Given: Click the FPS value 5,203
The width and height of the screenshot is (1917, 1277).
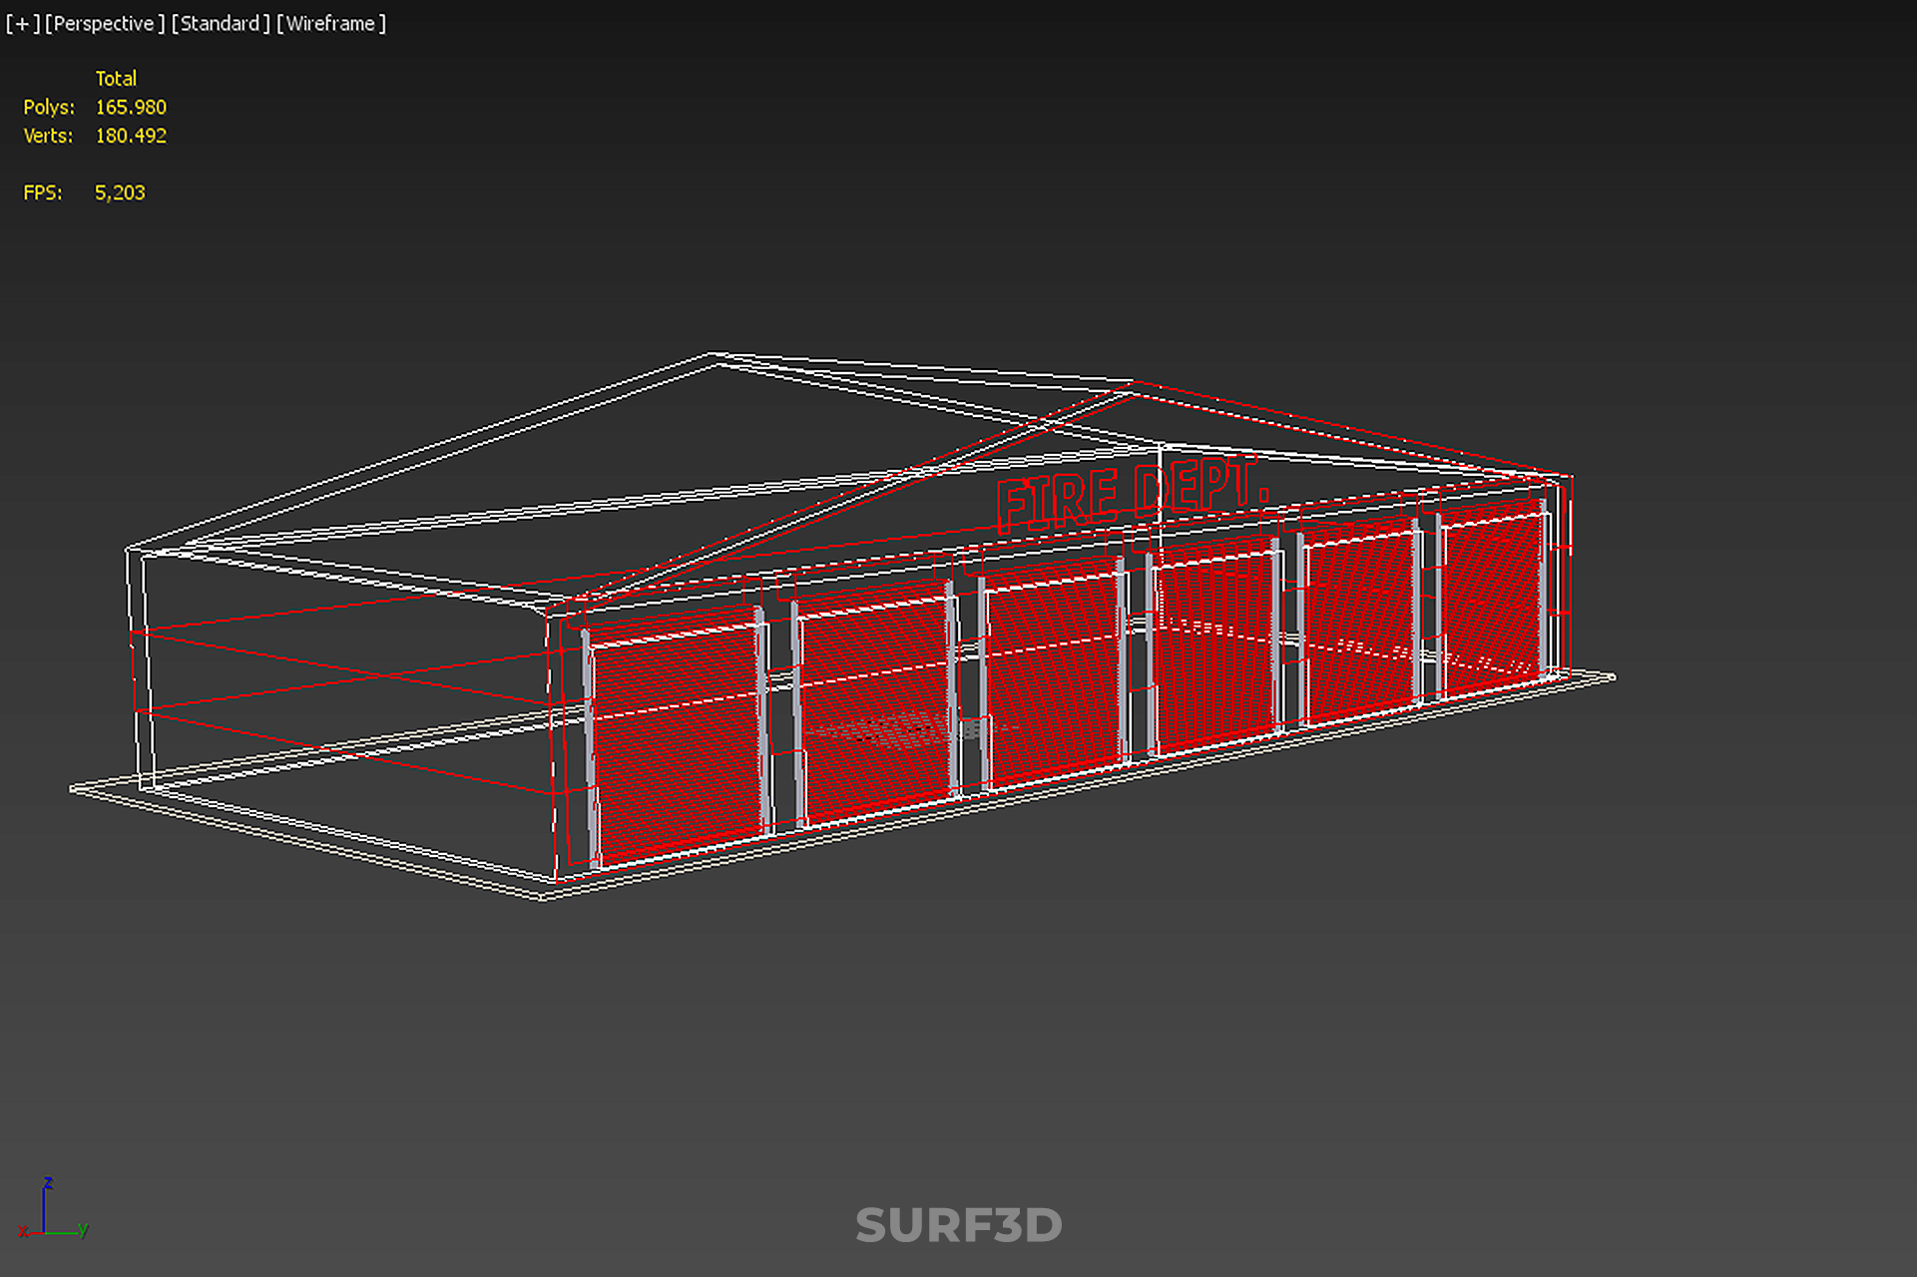Looking at the screenshot, I should (120, 193).
